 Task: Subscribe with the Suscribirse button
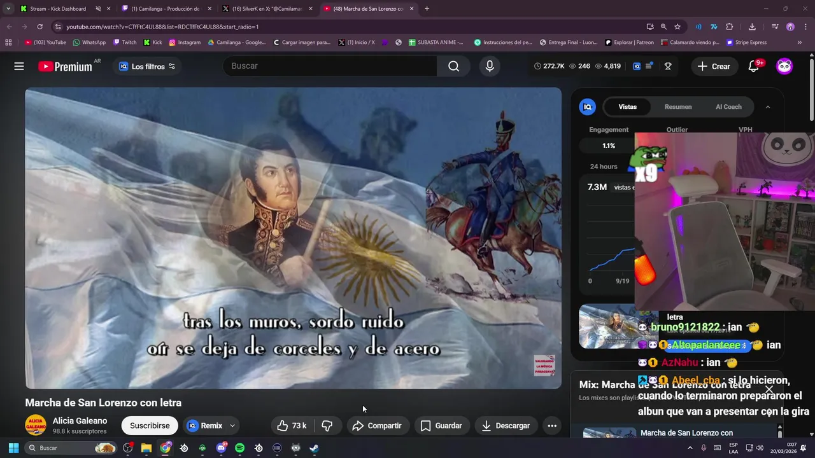pos(150,426)
